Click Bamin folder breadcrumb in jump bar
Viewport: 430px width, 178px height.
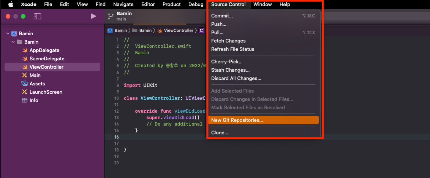[x=142, y=30]
